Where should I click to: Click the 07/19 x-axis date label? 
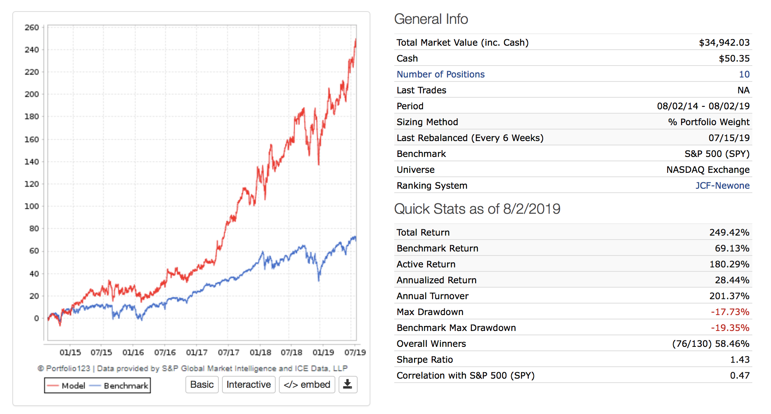(x=355, y=352)
